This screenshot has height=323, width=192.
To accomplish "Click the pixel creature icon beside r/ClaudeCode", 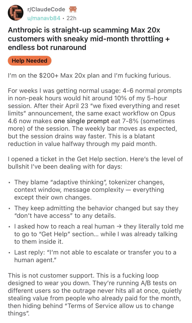I will tap(73, 9).
